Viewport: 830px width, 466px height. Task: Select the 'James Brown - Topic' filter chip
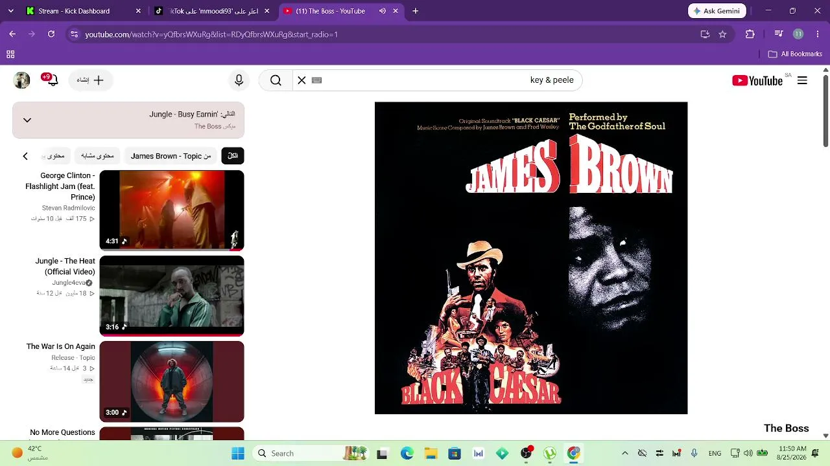[x=171, y=156]
